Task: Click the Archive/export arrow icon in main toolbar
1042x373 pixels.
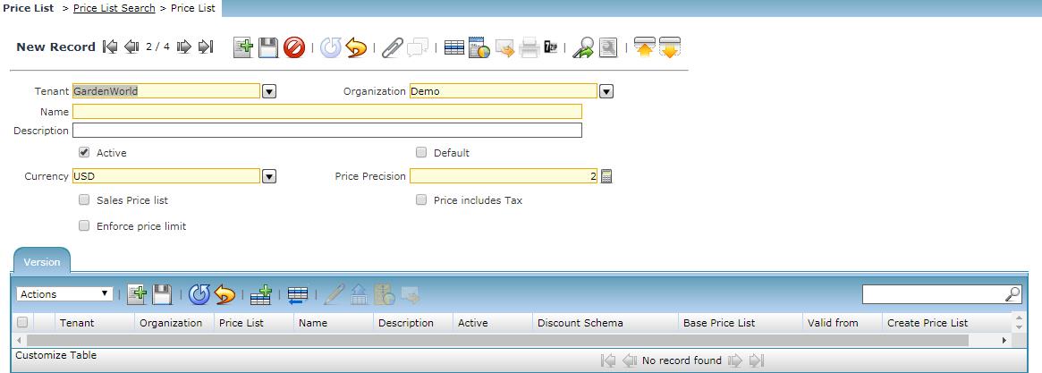Action: coord(504,47)
